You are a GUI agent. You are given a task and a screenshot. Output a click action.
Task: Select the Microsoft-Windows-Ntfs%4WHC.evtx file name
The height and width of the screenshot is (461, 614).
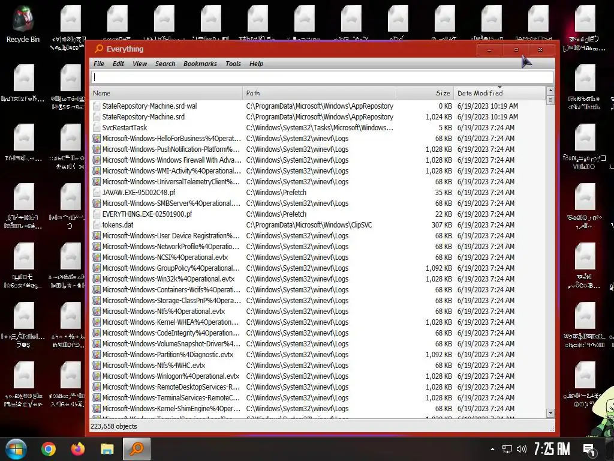(x=154, y=366)
